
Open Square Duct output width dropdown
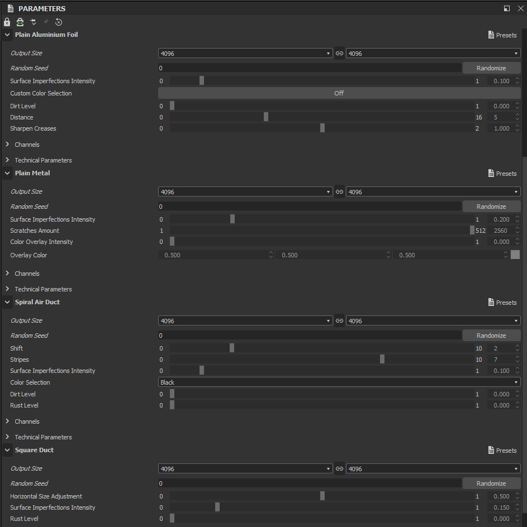(245, 469)
